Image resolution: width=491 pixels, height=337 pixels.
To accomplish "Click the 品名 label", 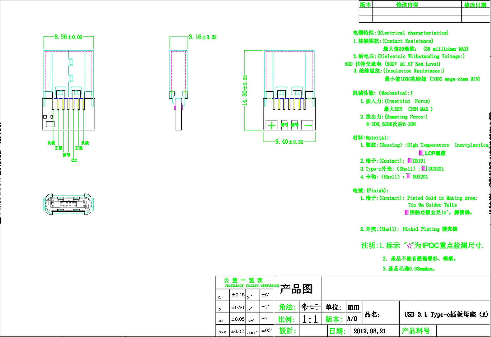I will 372,314.
